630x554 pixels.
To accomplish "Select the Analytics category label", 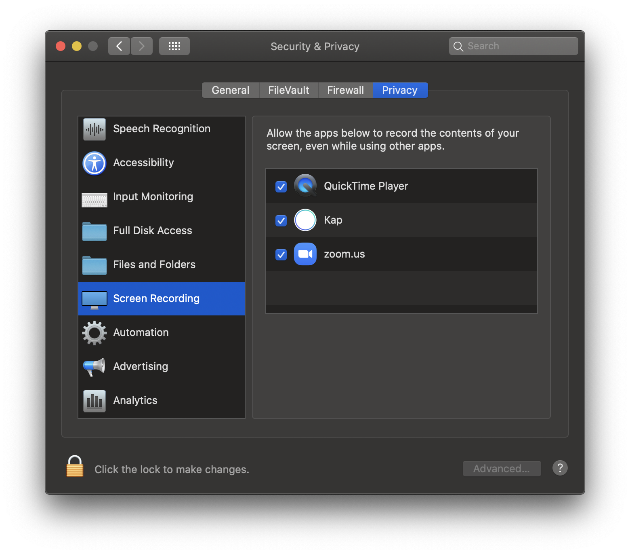I will pos(135,400).
